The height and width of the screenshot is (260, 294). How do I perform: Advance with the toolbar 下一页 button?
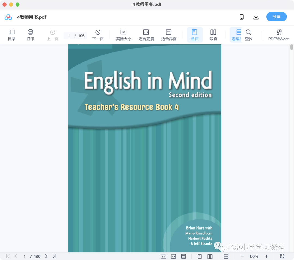[x=98, y=35]
